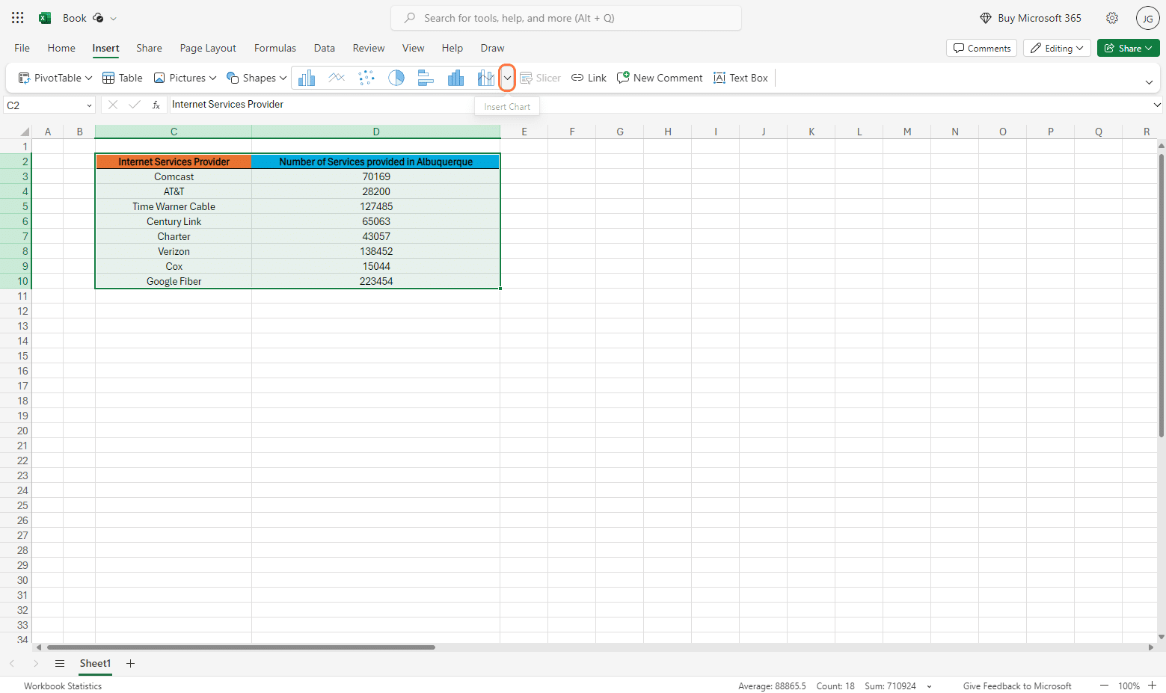Screen dimensions: 1166x693
Task: Select the Sheet1 tab
Action: (95, 663)
